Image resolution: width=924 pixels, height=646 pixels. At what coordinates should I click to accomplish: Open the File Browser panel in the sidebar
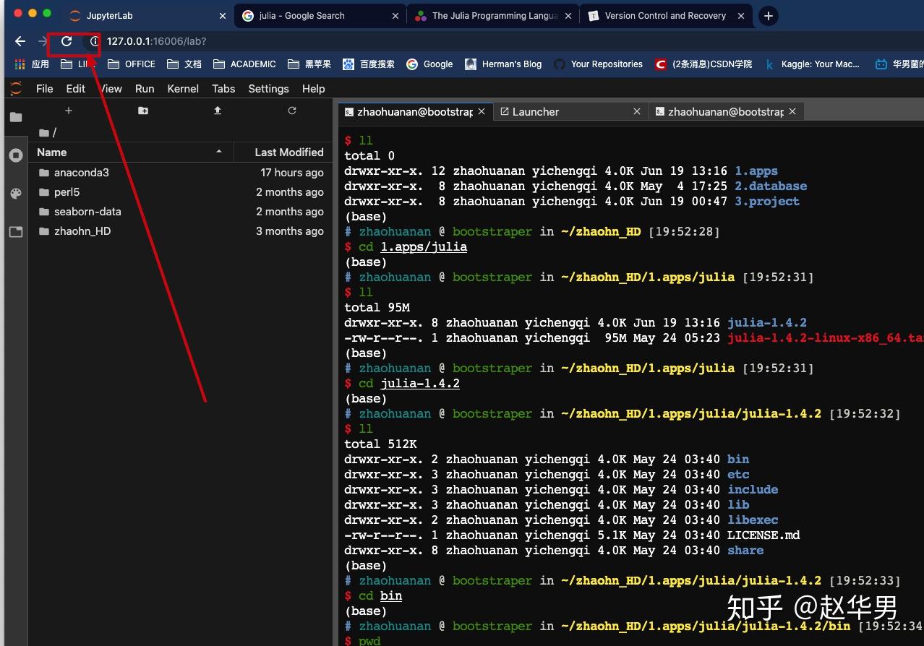pyautogui.click(x=15, y=117)
